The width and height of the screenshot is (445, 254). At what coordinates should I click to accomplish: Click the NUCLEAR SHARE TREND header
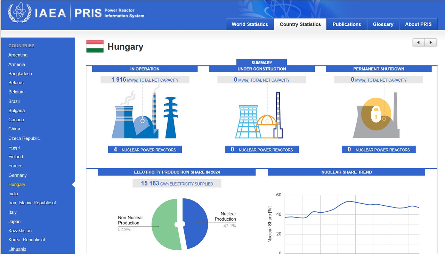point(347,172)
